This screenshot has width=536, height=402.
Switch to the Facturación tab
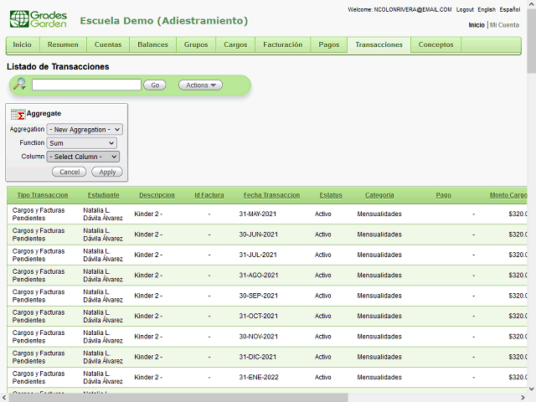[x=283, y=44]
